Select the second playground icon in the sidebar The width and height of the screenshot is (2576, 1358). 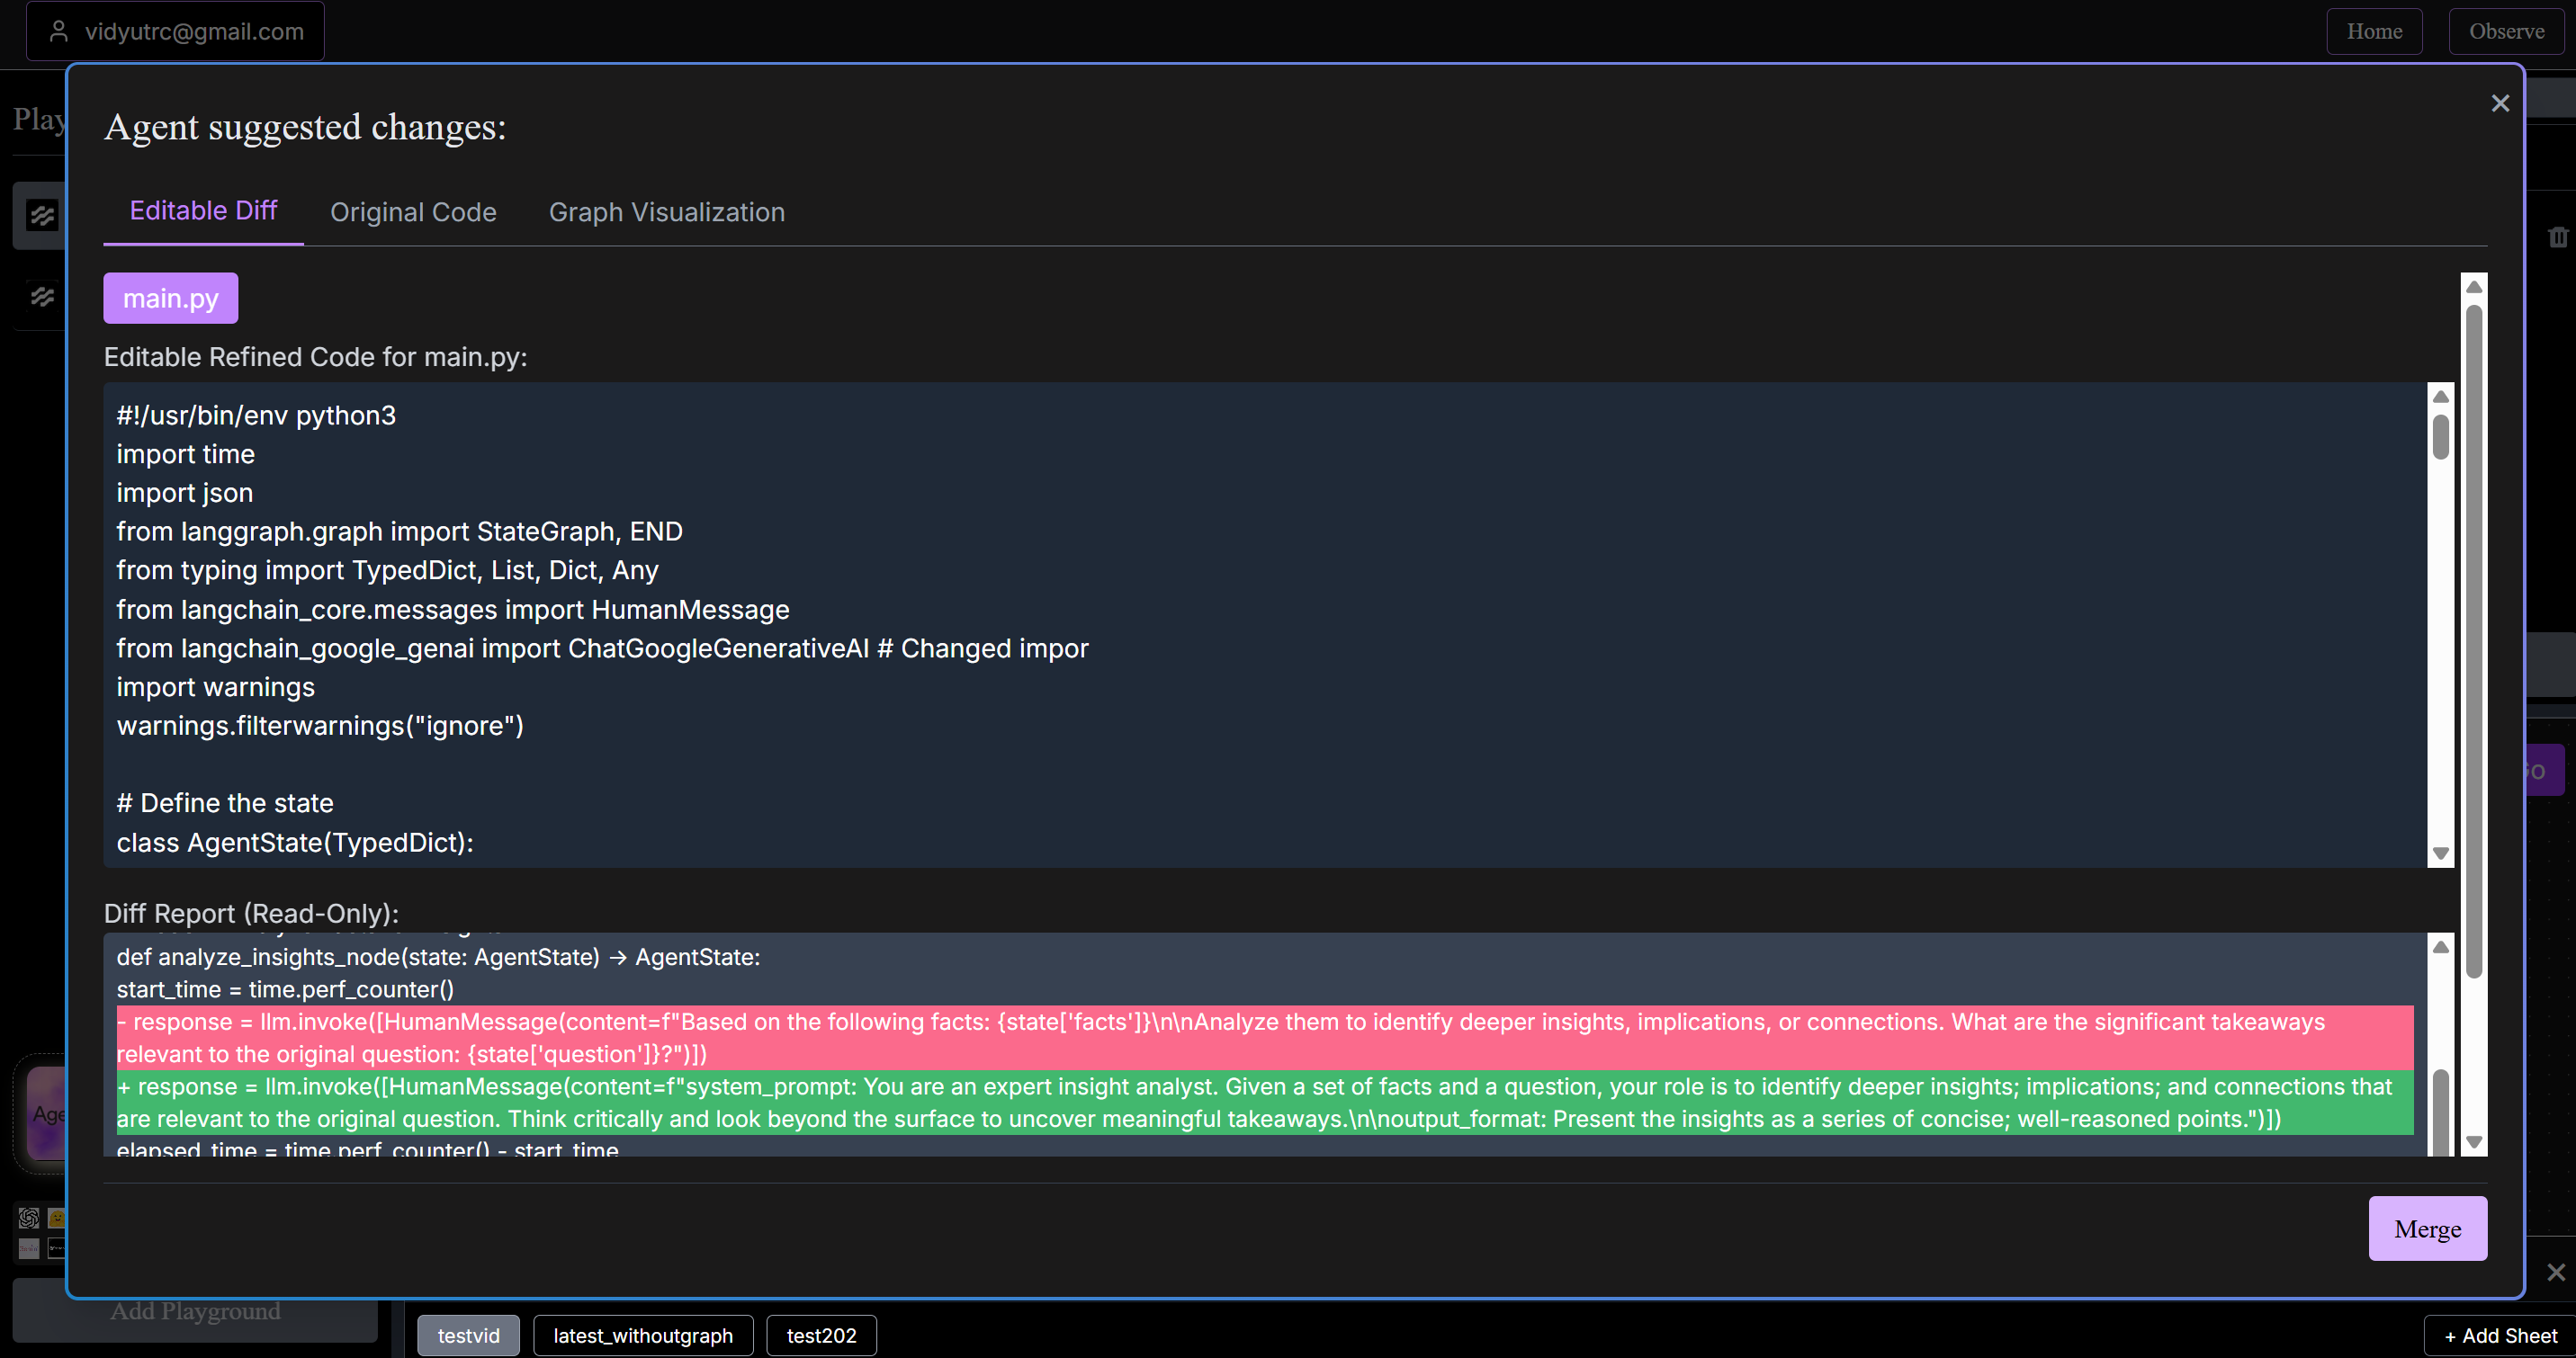[42, 297]
